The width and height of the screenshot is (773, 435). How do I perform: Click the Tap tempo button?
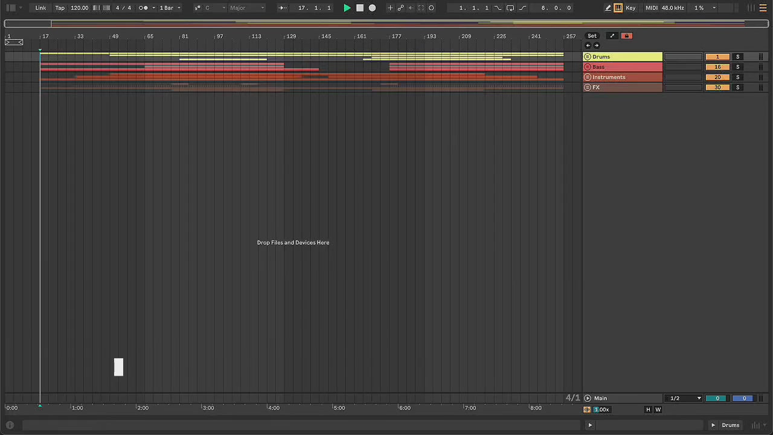(x=60, y=8)
